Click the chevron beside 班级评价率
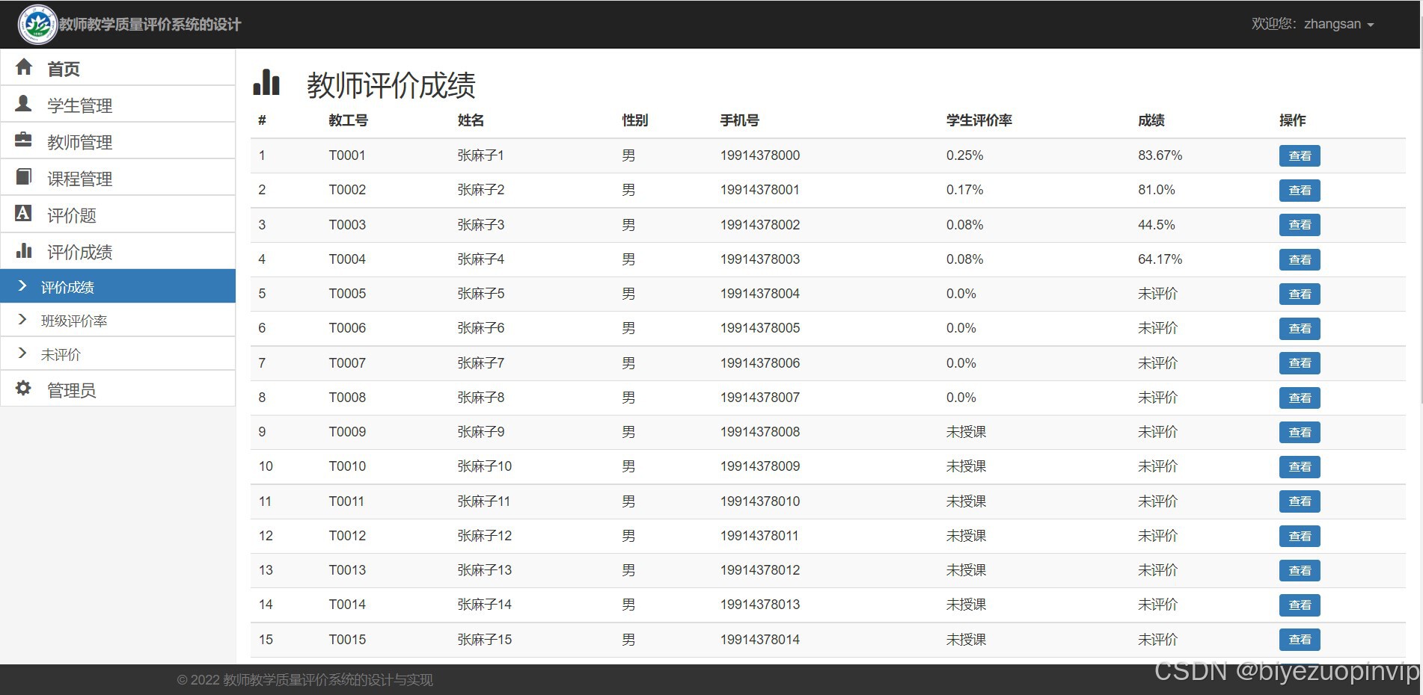This screenshot has height=695, width=1423. [x=22, y=320]
